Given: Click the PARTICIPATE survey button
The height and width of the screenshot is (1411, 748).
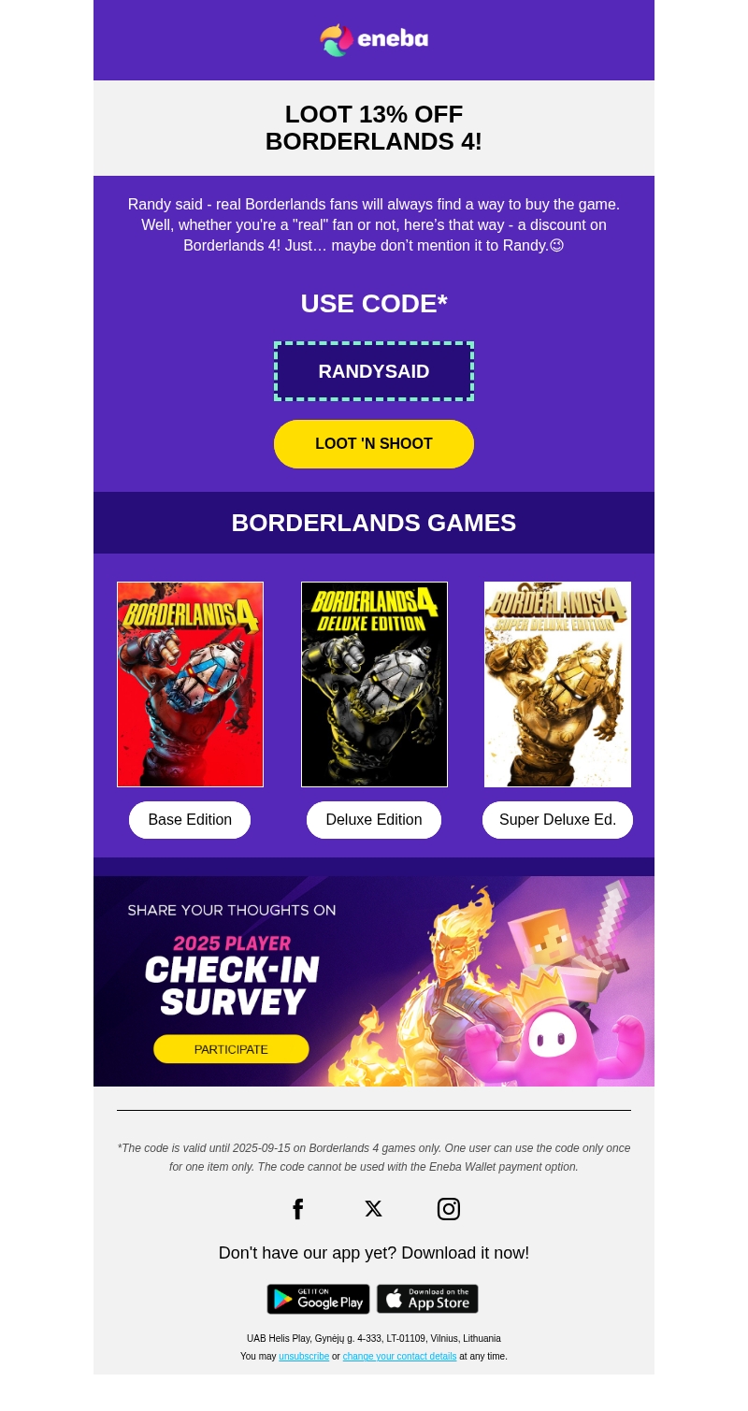Looking at the screenshot, I should (x=231, y=1049).
